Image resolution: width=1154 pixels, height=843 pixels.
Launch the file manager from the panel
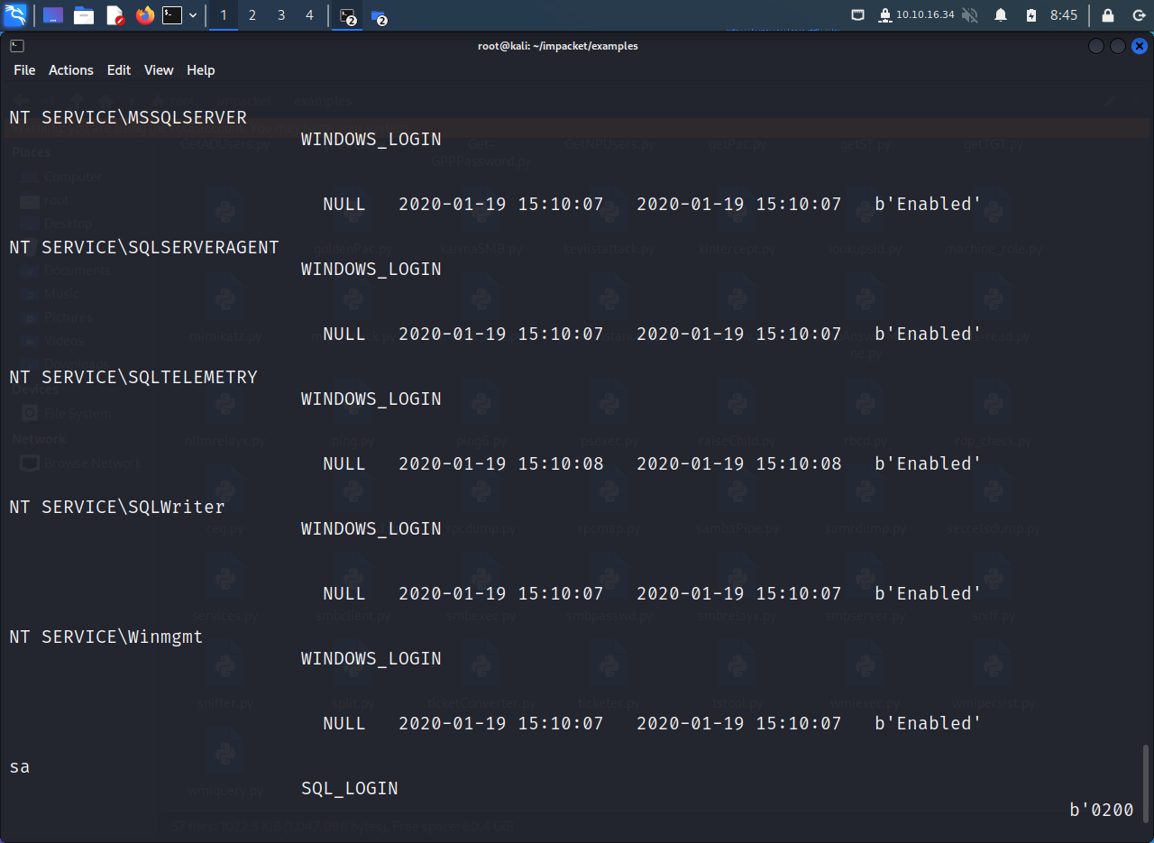(x=84, y=15)
